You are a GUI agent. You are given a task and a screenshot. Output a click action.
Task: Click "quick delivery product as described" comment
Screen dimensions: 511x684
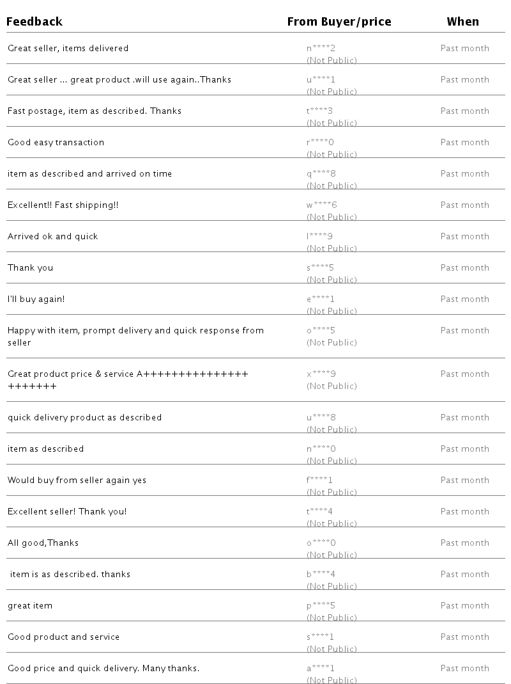[85, 418]
